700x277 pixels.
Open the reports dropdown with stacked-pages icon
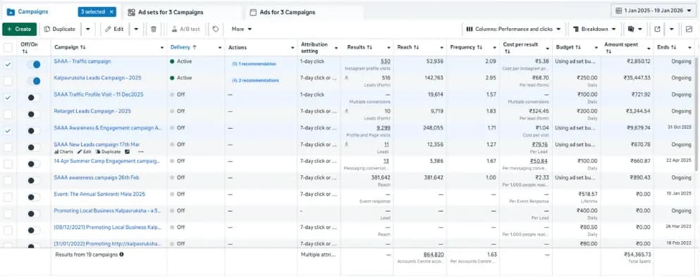635,29
